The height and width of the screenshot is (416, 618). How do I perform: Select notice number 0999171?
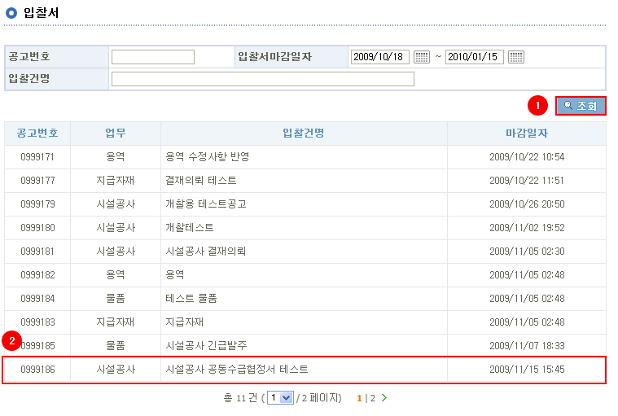click(37, 157)
